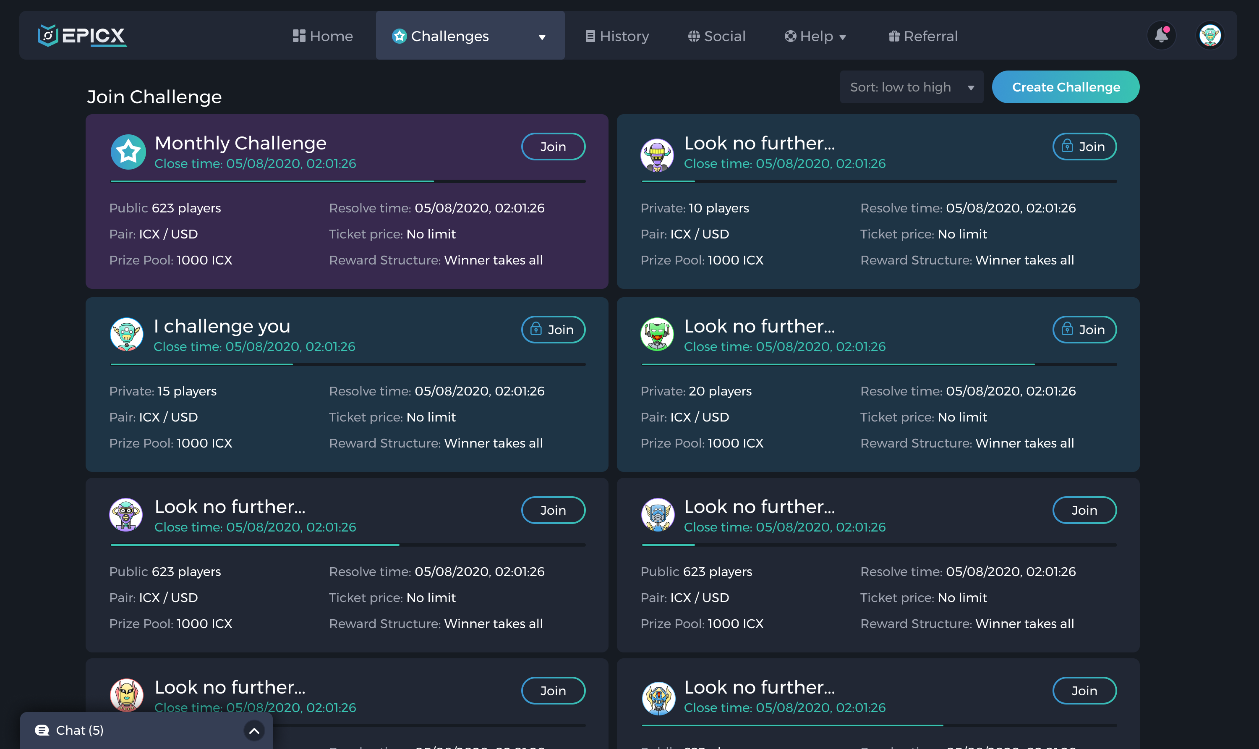Click the Monthly Challenge progress bar
Viewport: 1259px width, 749px height.
348,181
